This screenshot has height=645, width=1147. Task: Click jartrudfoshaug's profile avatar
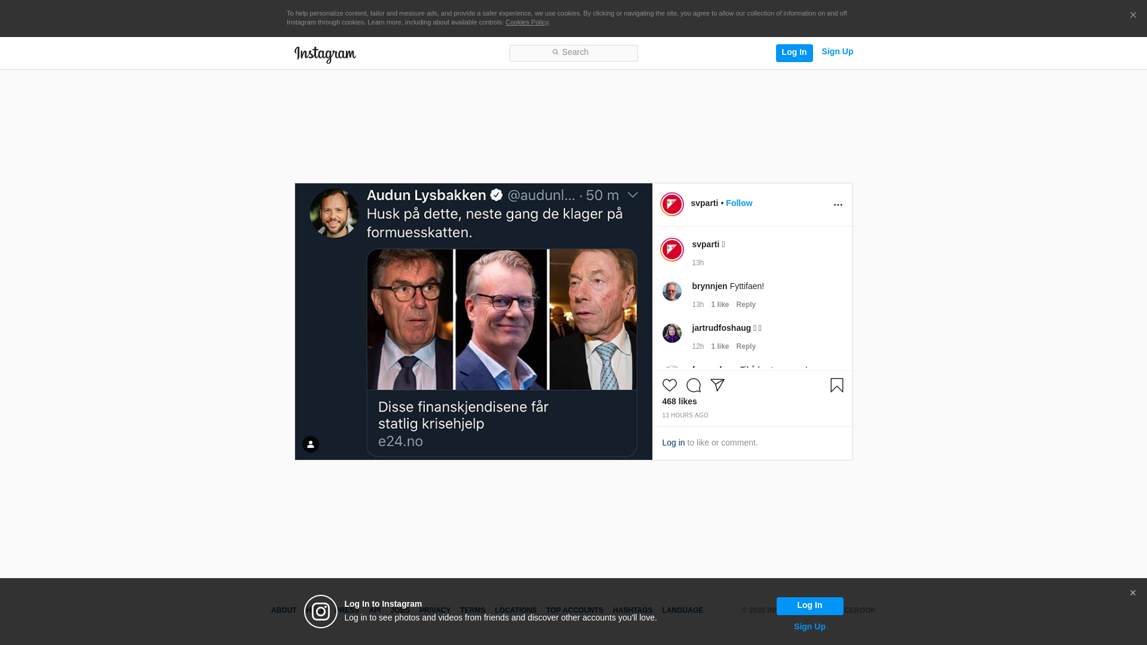[672, 333]
